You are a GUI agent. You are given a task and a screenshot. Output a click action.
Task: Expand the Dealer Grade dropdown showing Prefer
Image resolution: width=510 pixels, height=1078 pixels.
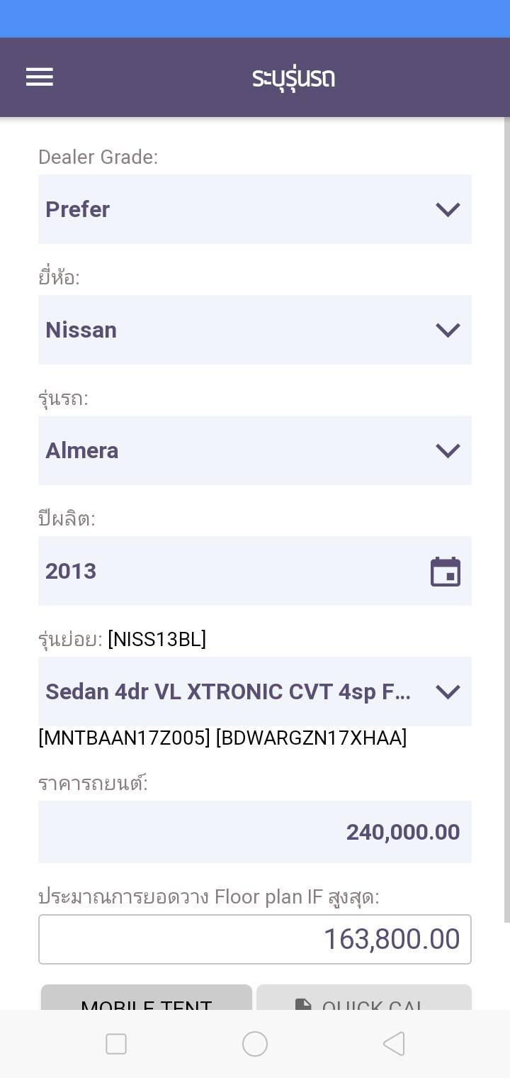pyautogui.click(x=241, y=209)
